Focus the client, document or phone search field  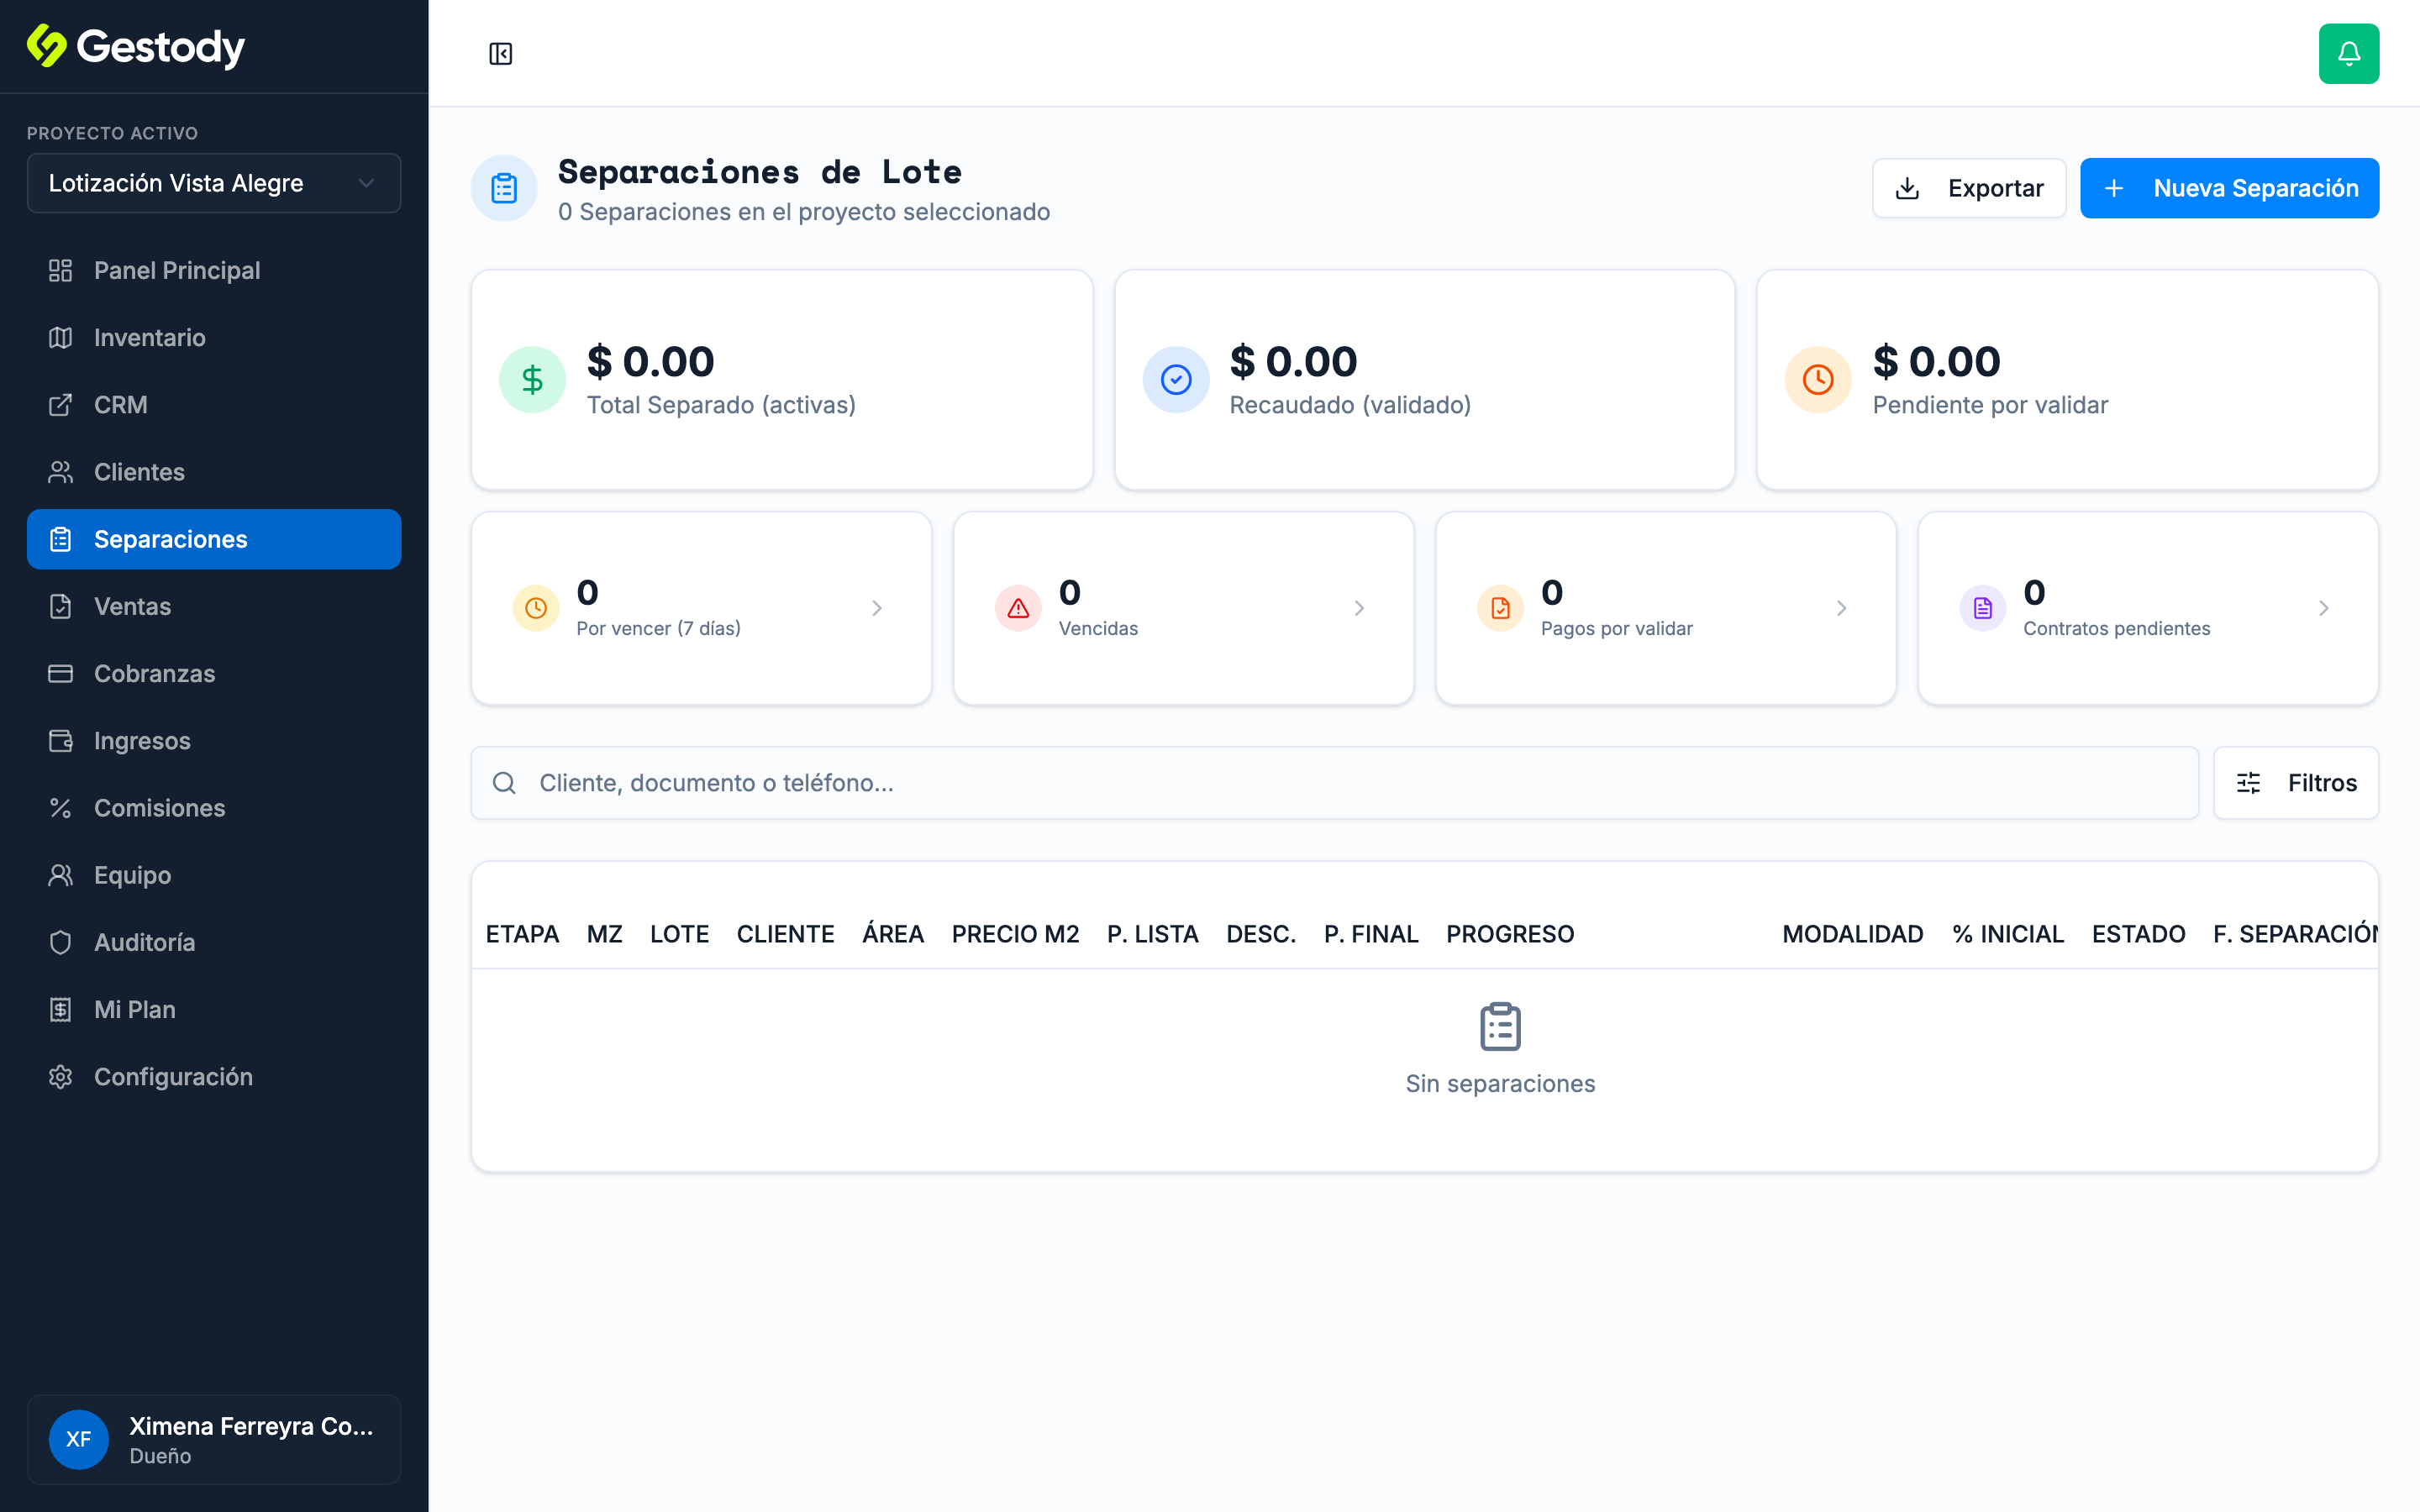point(1334,783)
